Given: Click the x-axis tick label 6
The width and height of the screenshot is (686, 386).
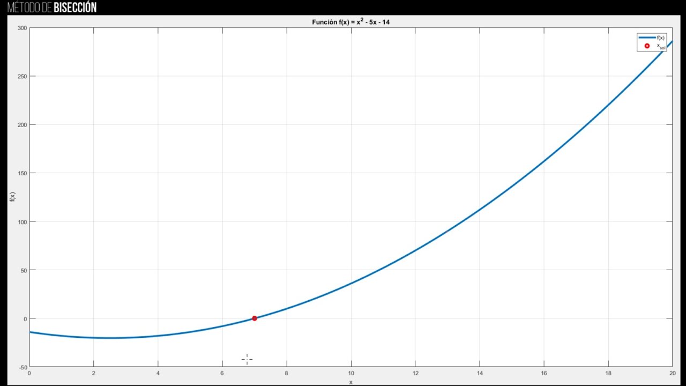Looking at the screenshot, I should [222, 374].
